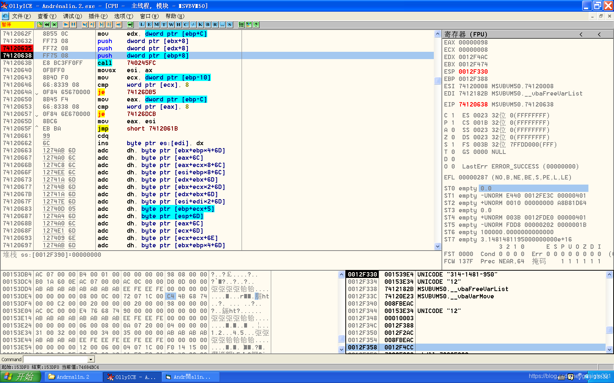Image resolution: width=614 pixels, height=383 pixels.
Task: Show Source with S button
Action: click(x=230, y=24)
